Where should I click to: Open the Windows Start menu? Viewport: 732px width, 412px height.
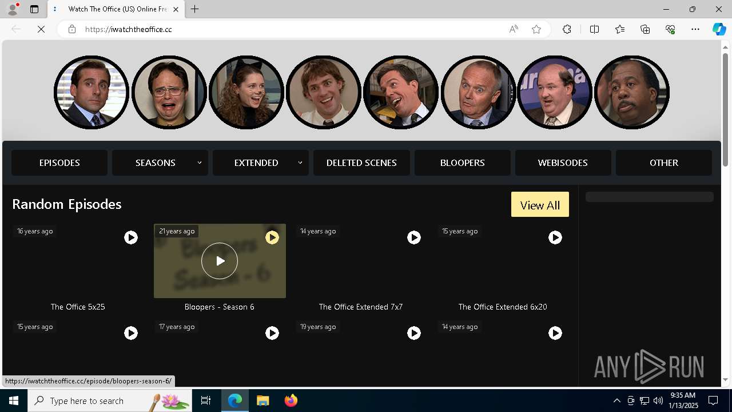(x=14, y=401)
